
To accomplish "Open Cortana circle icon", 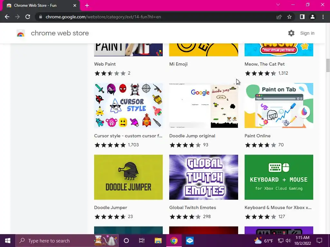I will click(x=126, y=241).
